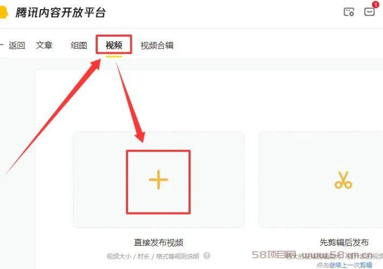
Task: Click the scissors edit-video icon
Action: [343, 180]
